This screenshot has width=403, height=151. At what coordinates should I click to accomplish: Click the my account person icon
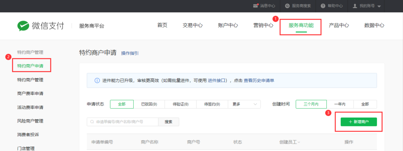tap(355, 6)
